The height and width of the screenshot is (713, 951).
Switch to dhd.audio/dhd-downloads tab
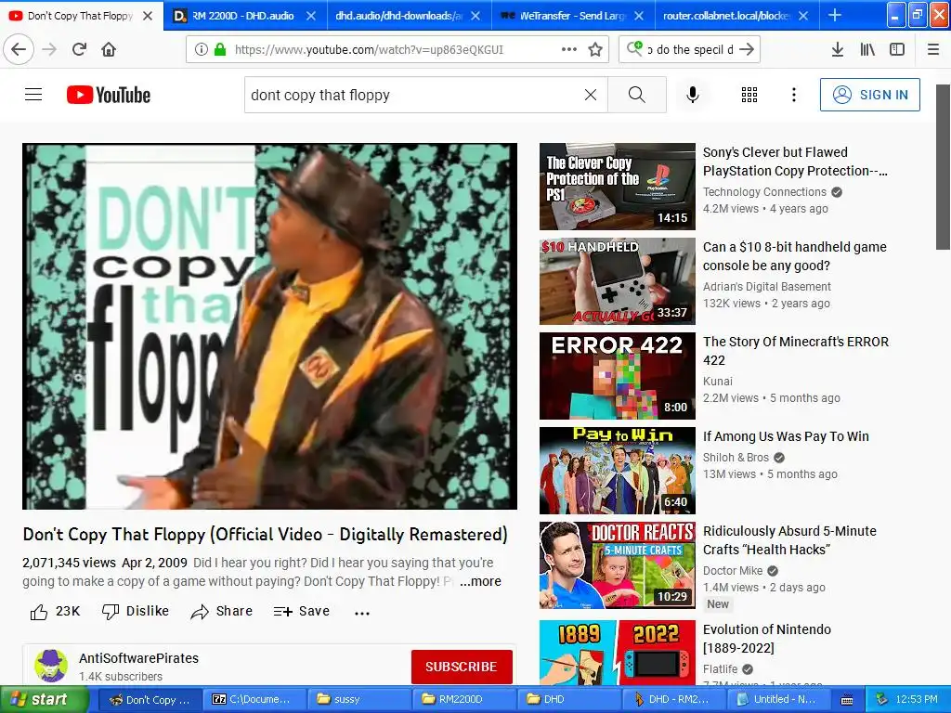tap(398, 16)
